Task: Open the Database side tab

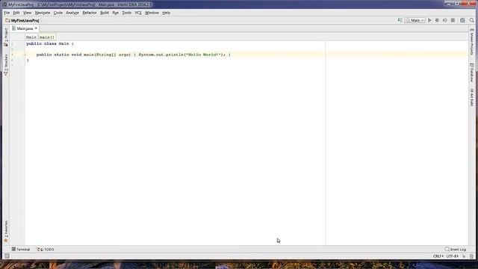Action: 472,72
